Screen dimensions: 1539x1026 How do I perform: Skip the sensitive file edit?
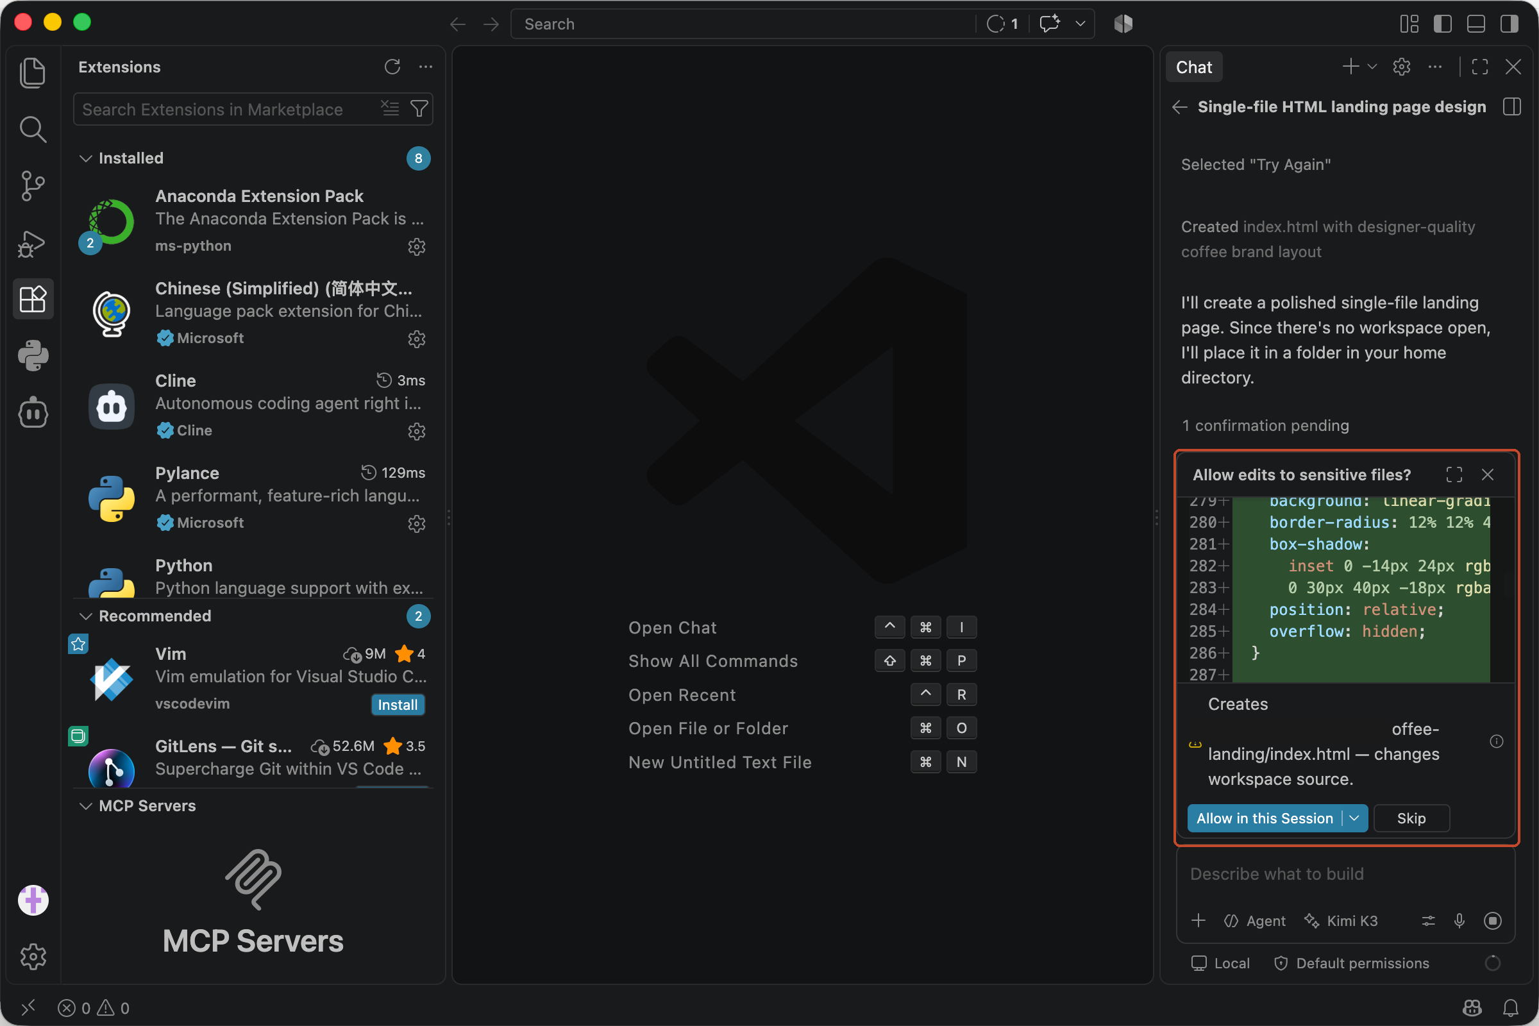(1411, 818)
